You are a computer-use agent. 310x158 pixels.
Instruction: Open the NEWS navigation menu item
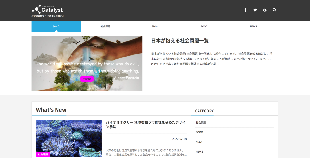(x=253, y=26)
